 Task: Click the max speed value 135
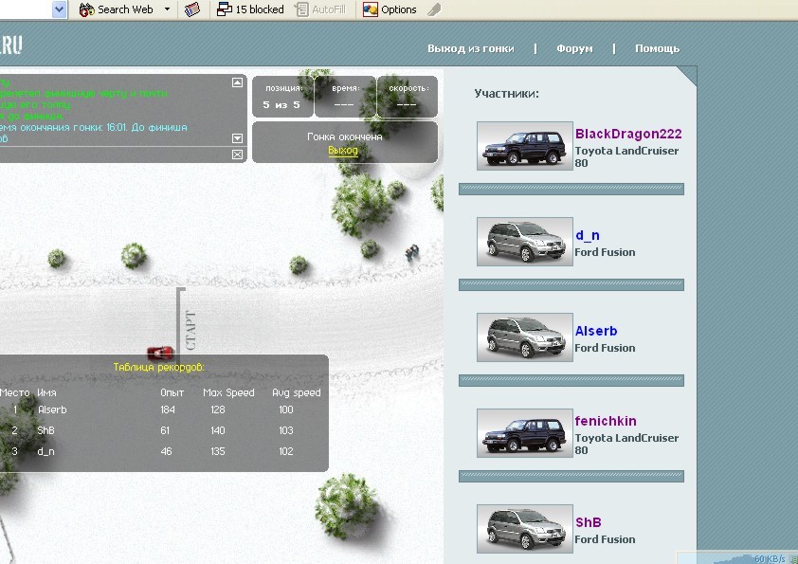[x=218, y=451]
